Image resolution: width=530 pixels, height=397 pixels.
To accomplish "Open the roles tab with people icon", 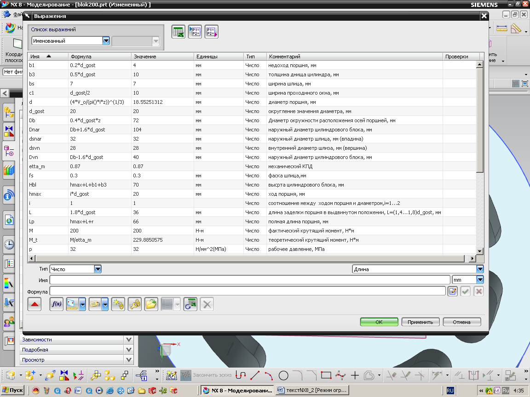I will pos(9,322).
